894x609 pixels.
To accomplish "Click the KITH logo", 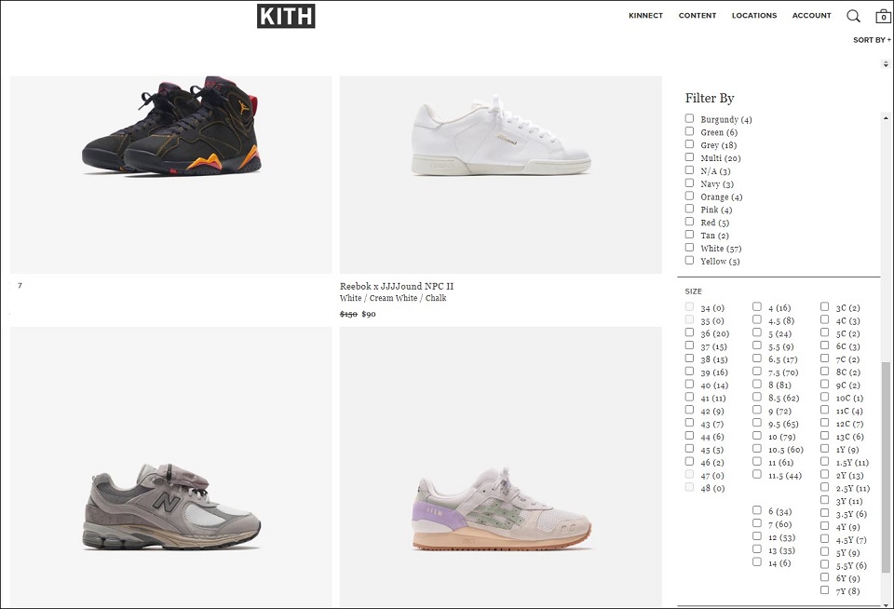I will (x=286, y=16).
